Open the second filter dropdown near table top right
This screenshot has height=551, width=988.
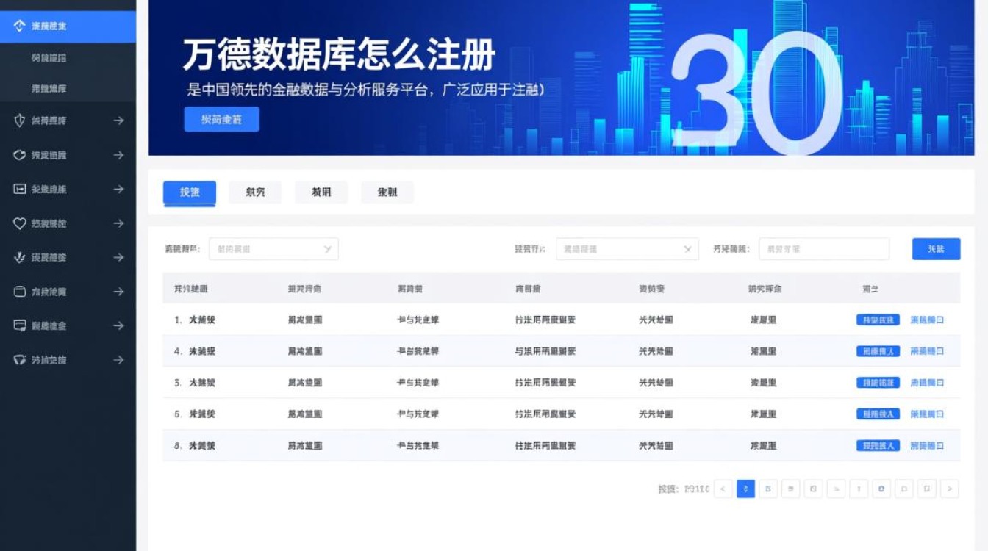626,249
